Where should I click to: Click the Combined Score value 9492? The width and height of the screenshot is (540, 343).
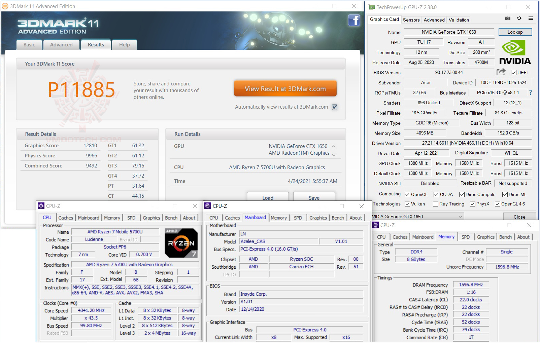92,166
